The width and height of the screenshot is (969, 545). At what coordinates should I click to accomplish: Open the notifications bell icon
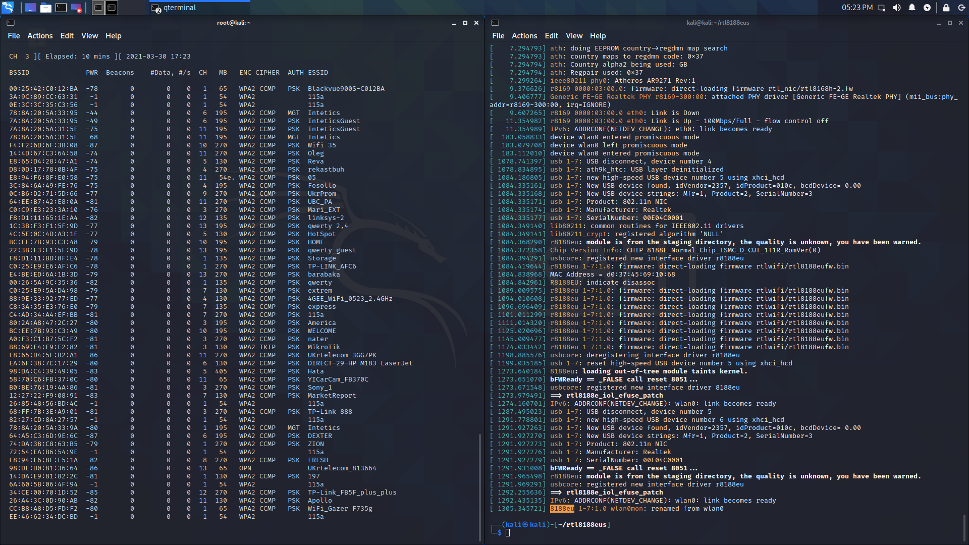[x=912, y=8]
